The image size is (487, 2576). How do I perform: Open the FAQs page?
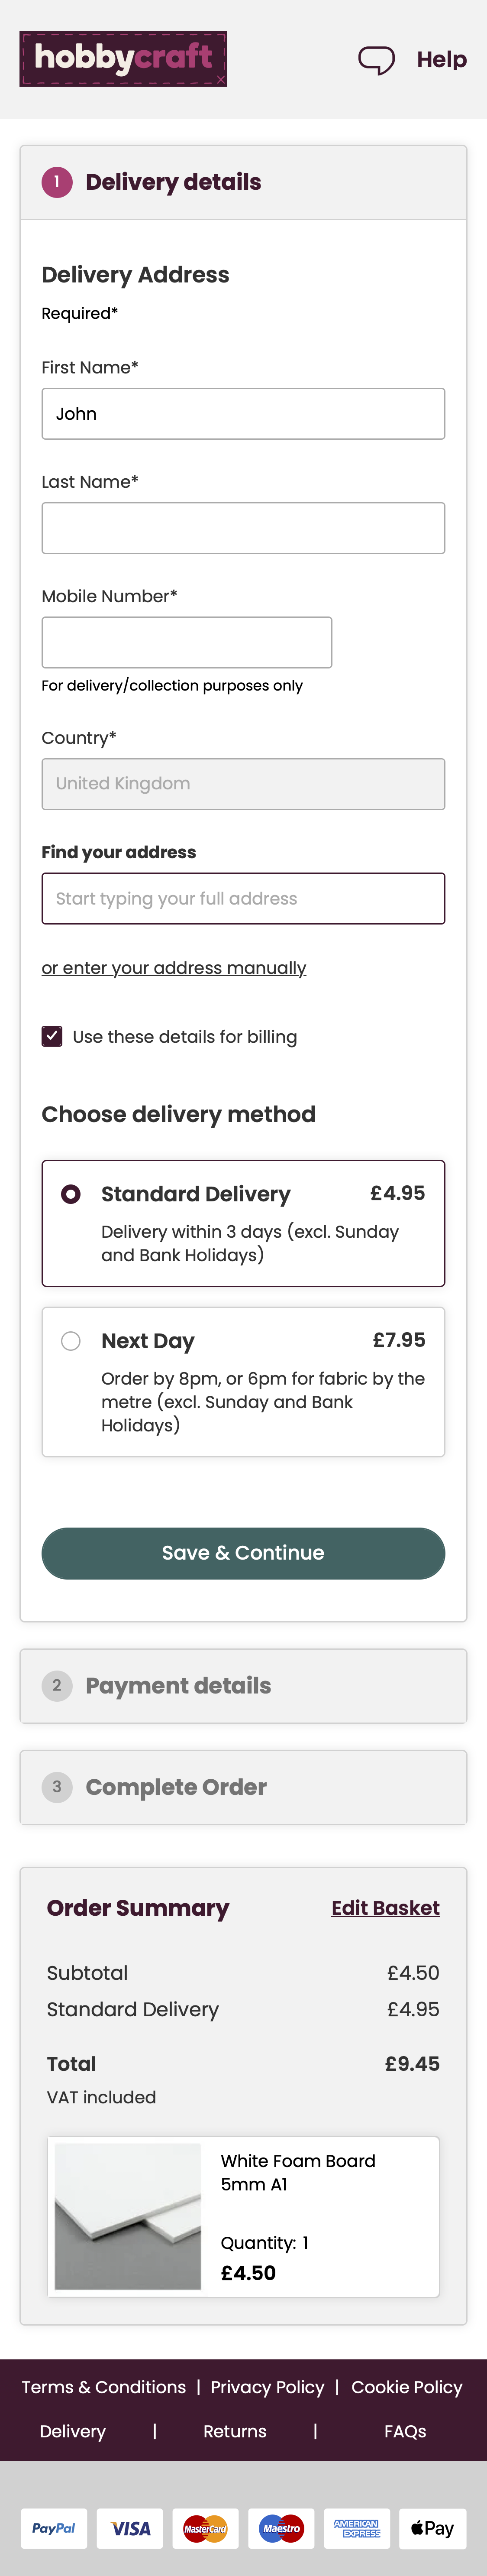406,2431
